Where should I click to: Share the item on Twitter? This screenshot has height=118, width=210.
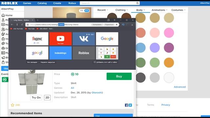tap(130, 105)
